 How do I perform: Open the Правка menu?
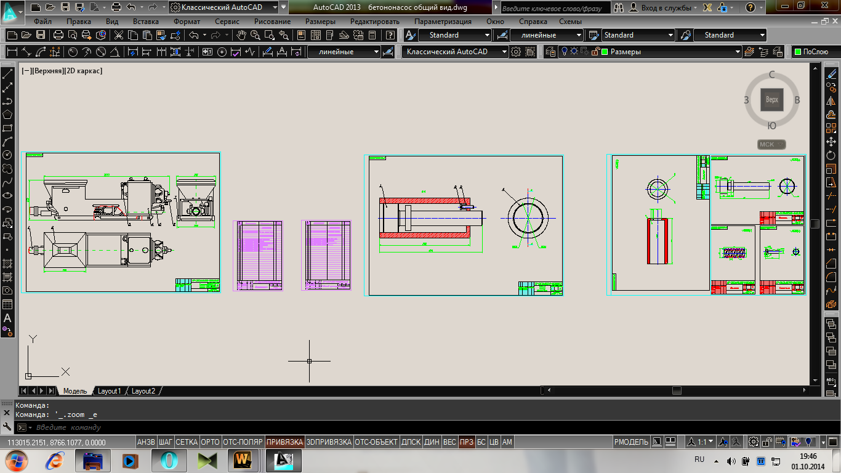tap(79, 21)
